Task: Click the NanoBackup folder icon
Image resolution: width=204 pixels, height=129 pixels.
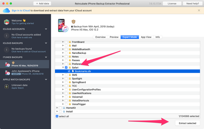Action: [70, 53]
